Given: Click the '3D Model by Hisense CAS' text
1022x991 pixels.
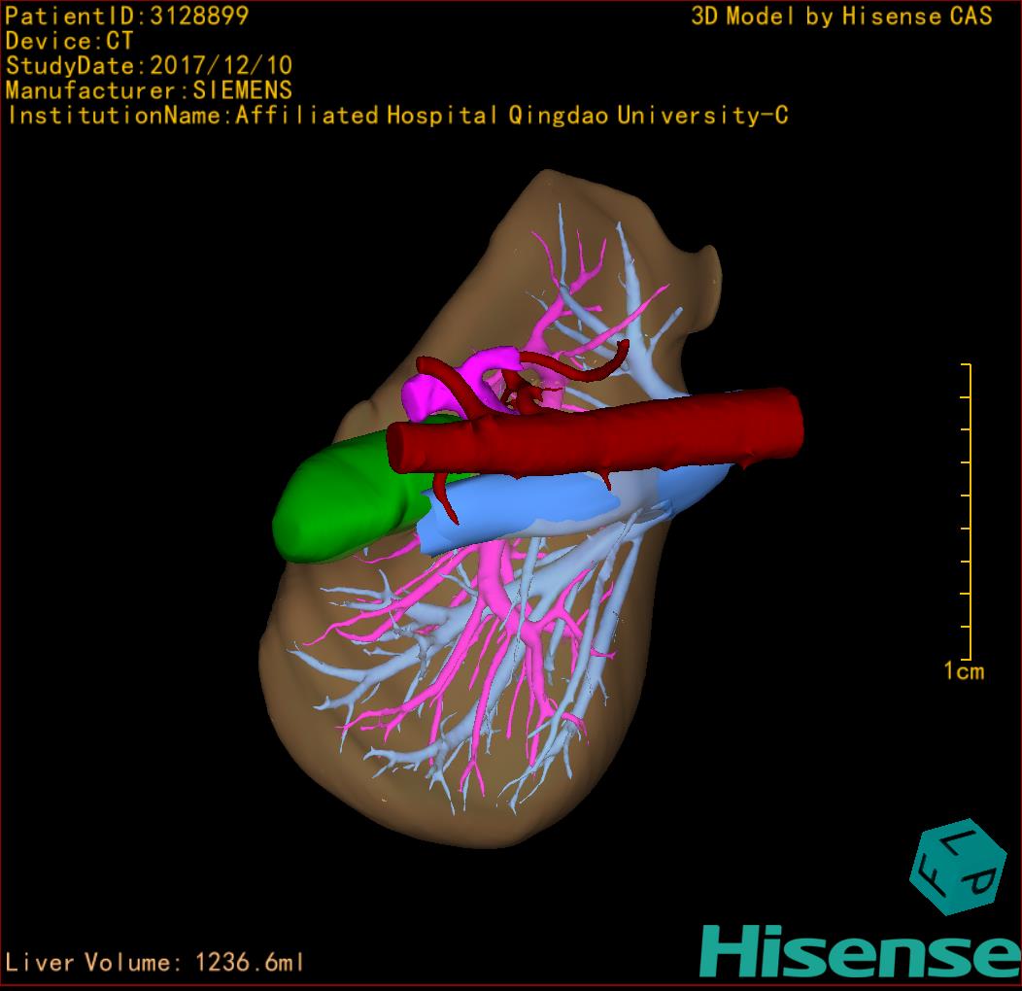Looking at the screenshot, I should (x=841, y=16).
